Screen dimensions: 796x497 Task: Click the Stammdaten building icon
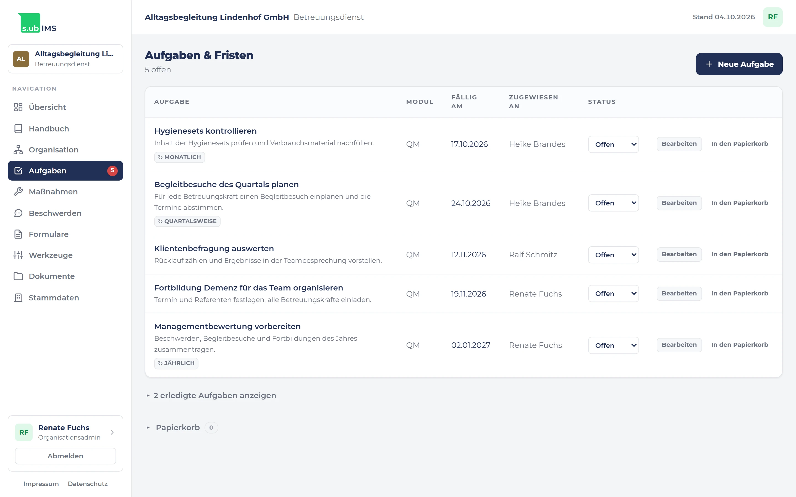(18, 297)
